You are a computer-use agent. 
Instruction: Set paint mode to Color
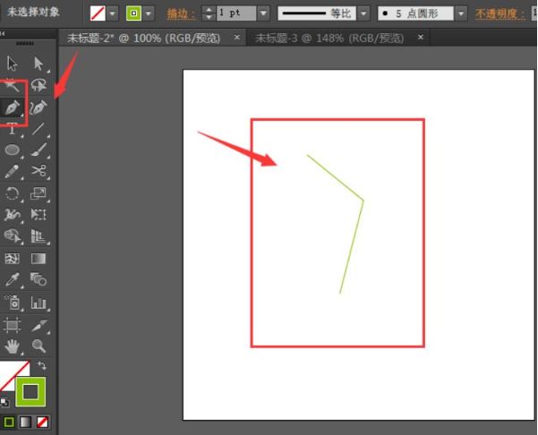pos(9,422)
